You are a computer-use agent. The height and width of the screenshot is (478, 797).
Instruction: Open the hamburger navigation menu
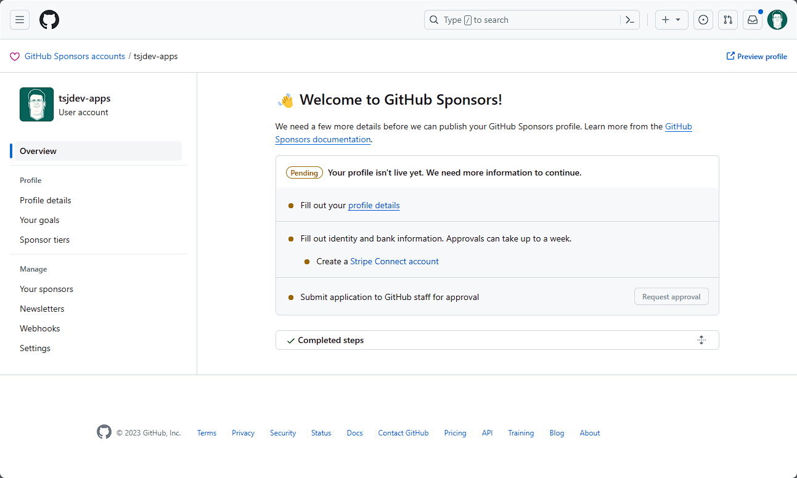click(20, 20)
